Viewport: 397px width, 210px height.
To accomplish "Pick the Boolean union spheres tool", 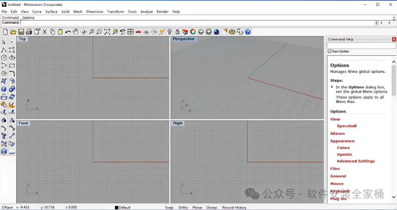I will (12, 89).
